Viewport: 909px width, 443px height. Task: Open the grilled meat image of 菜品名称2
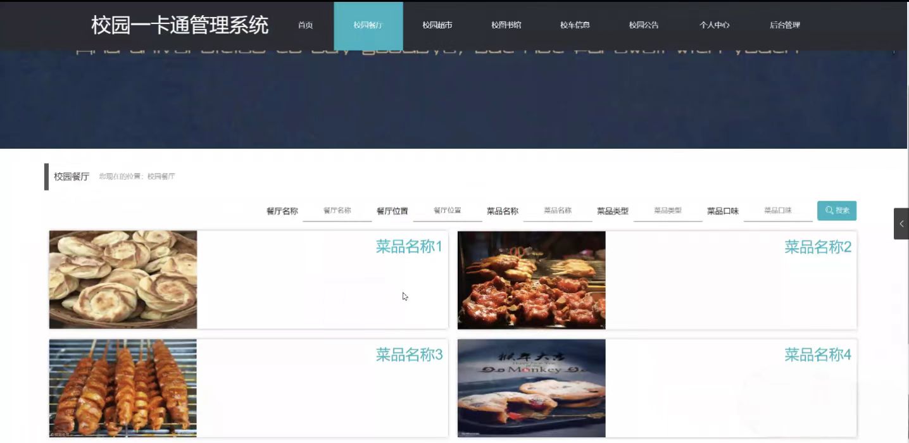click(x=532, y=280)
